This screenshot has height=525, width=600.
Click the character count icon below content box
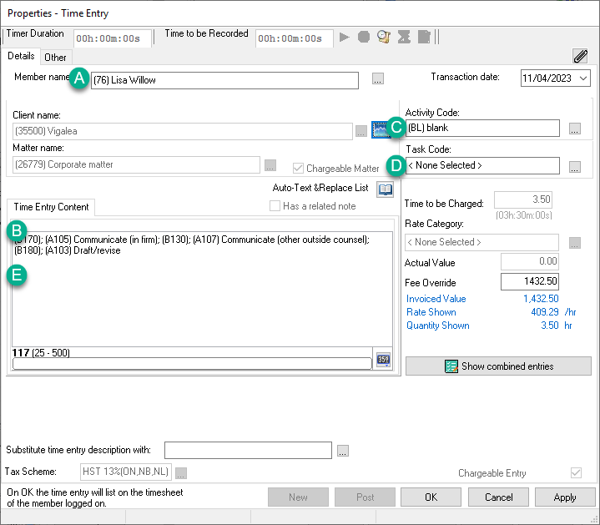[383, 360]
